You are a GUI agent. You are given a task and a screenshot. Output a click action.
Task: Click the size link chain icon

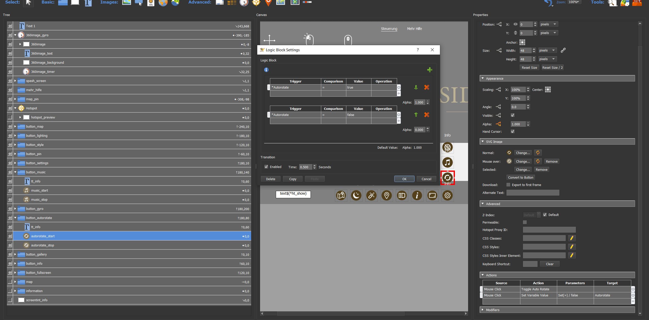click(x=563, y=50)
